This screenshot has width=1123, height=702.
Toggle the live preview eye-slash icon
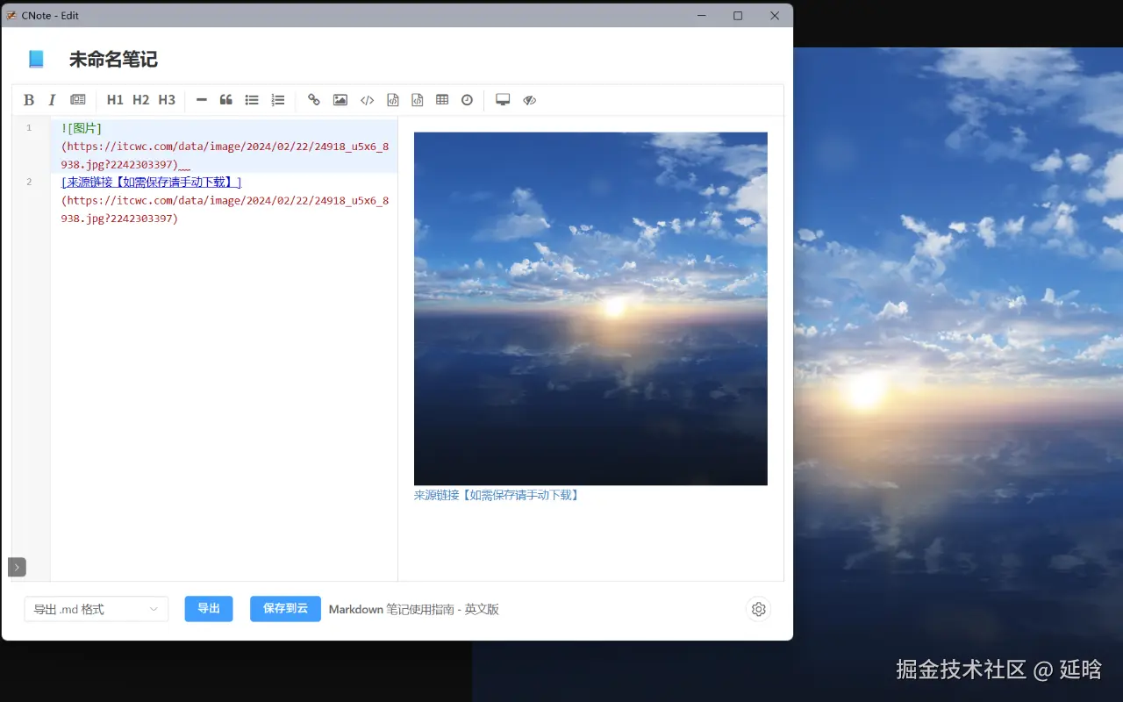529,100
